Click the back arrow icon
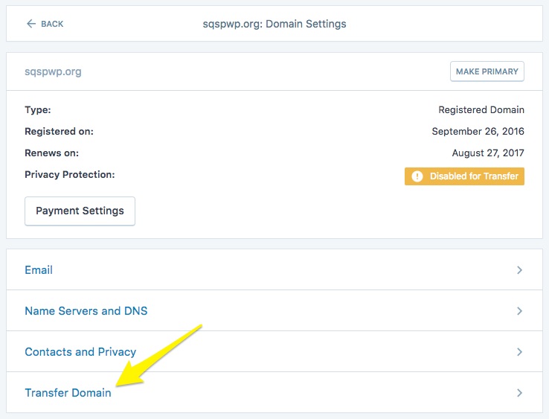Screen dimensions: 549x419 click(x=30, y=24)
